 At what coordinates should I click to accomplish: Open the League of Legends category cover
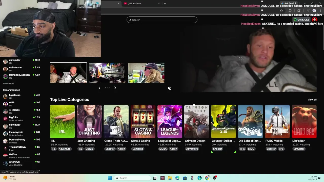pos(170,122)
